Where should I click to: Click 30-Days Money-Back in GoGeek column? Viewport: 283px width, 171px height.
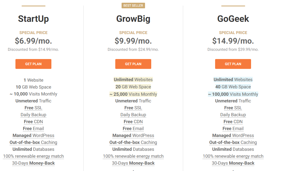pos(233,163)
